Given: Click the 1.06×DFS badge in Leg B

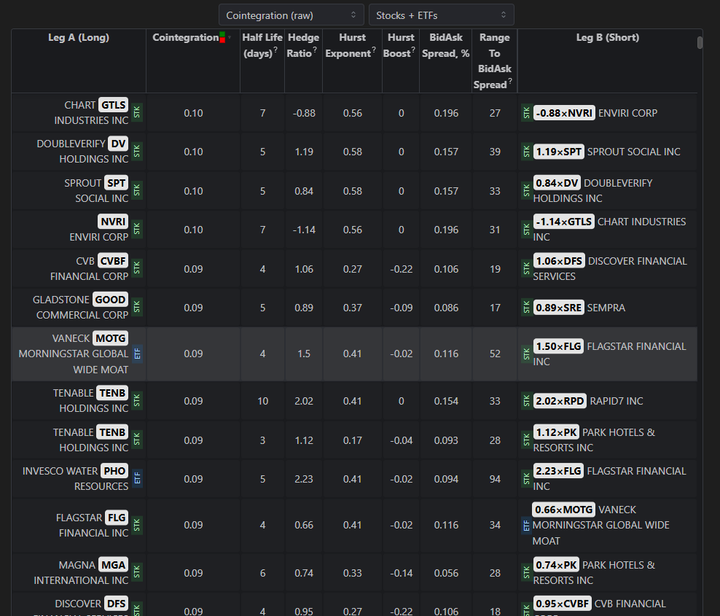Looking at the screenshot, I should 559,261.
